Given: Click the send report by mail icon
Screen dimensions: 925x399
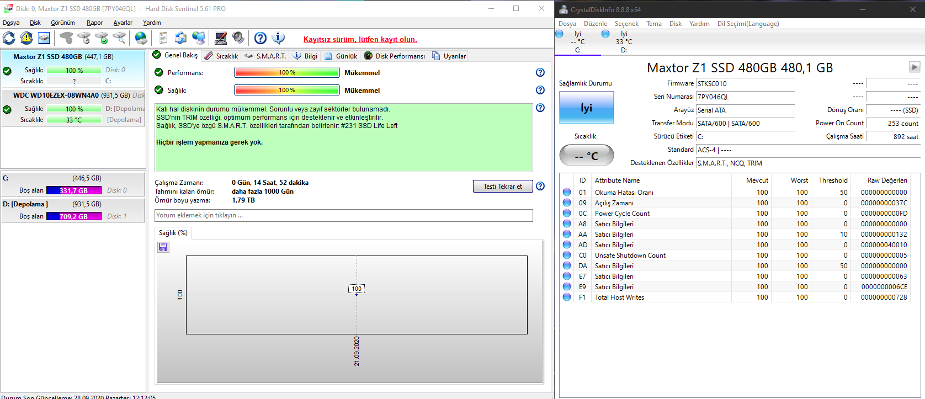Looking at the screenshot, I should coord(180,38).
